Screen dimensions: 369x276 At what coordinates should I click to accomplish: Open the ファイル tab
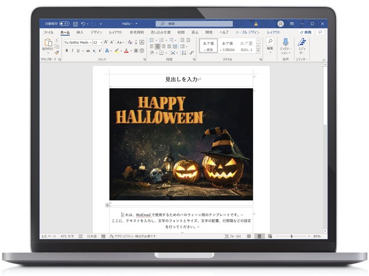click(x=48, y=32)
